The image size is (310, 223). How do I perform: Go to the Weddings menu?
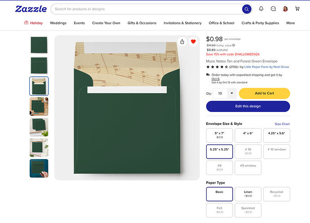(58, 23)
